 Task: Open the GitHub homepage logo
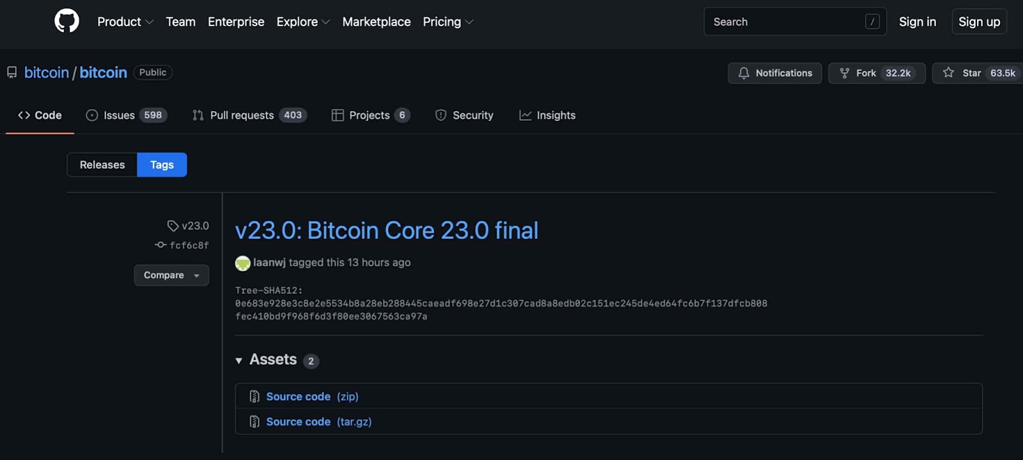[66, 21]
